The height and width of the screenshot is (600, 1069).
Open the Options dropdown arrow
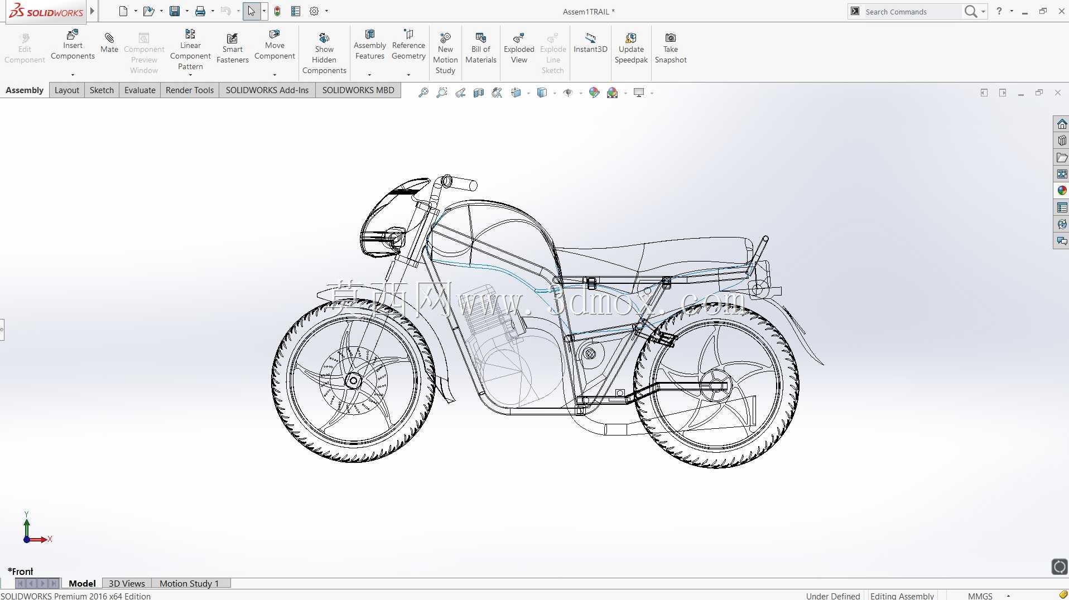tap(326, 11)
